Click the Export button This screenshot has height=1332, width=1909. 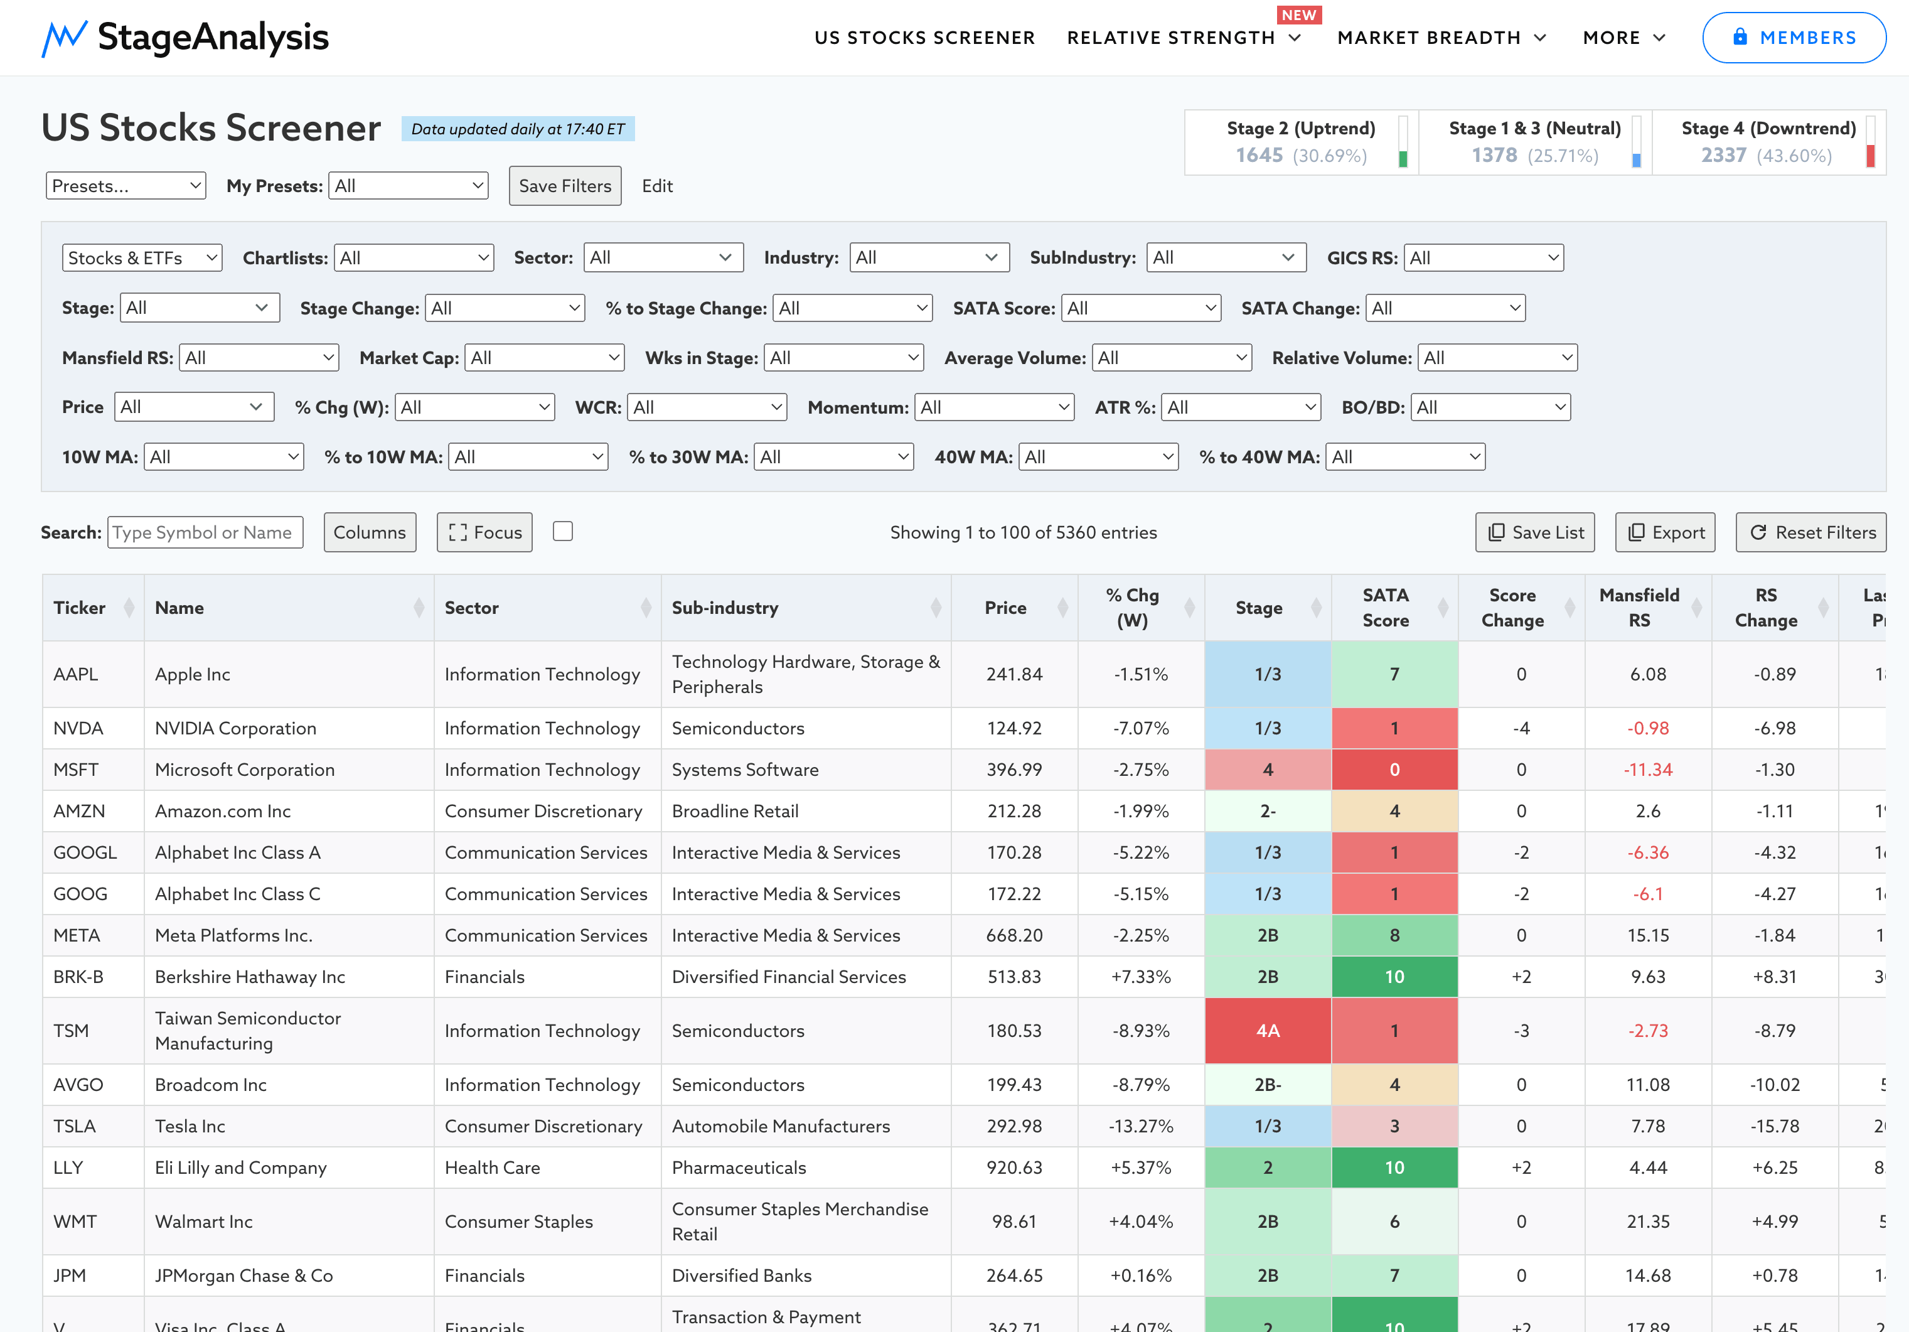(x=1666, y=532)
